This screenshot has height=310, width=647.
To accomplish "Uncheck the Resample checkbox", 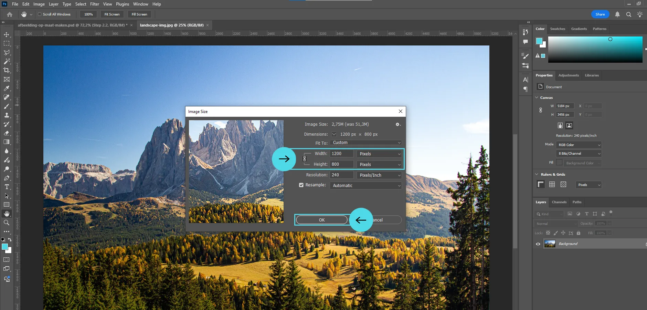I will pyautogui.click(x=301, y=185).
